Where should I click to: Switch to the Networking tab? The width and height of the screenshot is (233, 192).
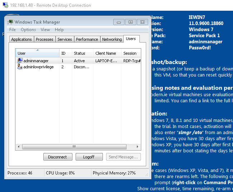112,39
